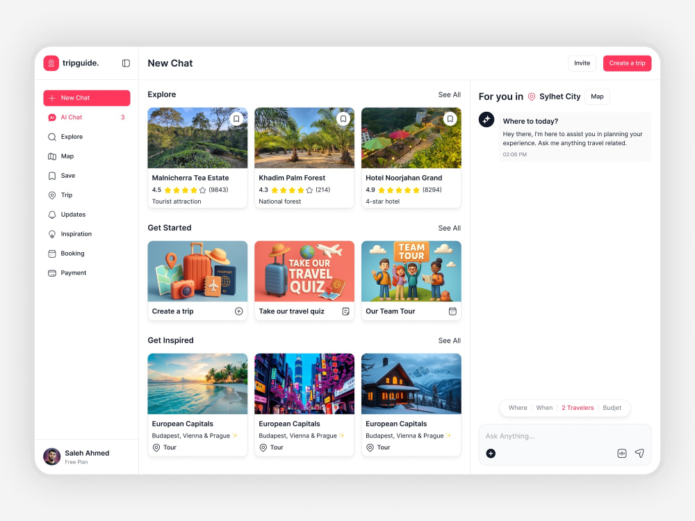Open Booking in the sidebar

point(87,254)
